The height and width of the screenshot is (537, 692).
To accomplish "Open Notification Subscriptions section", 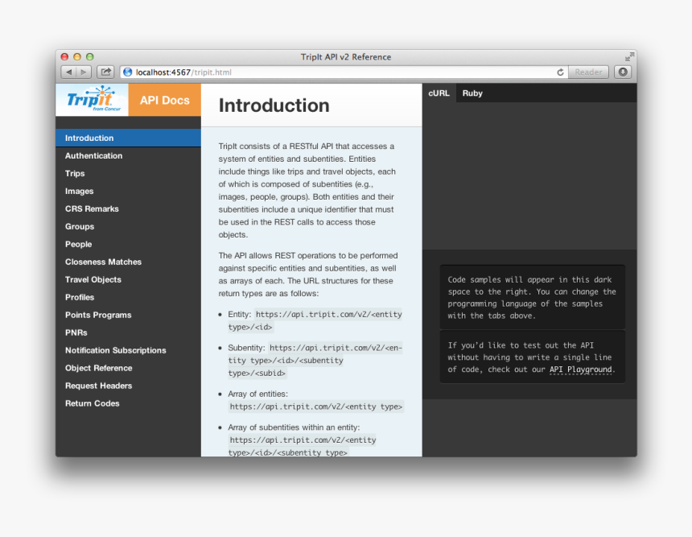I will pyautogui.click(x=129, y=349).
